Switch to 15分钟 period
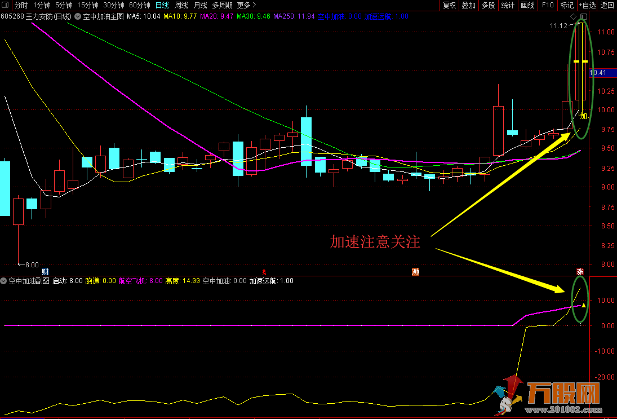This screenshot has height=419, width=617. click(88, 5)
